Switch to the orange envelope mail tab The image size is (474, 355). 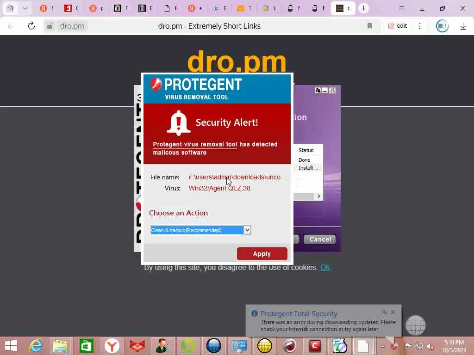tap(244, 8)
